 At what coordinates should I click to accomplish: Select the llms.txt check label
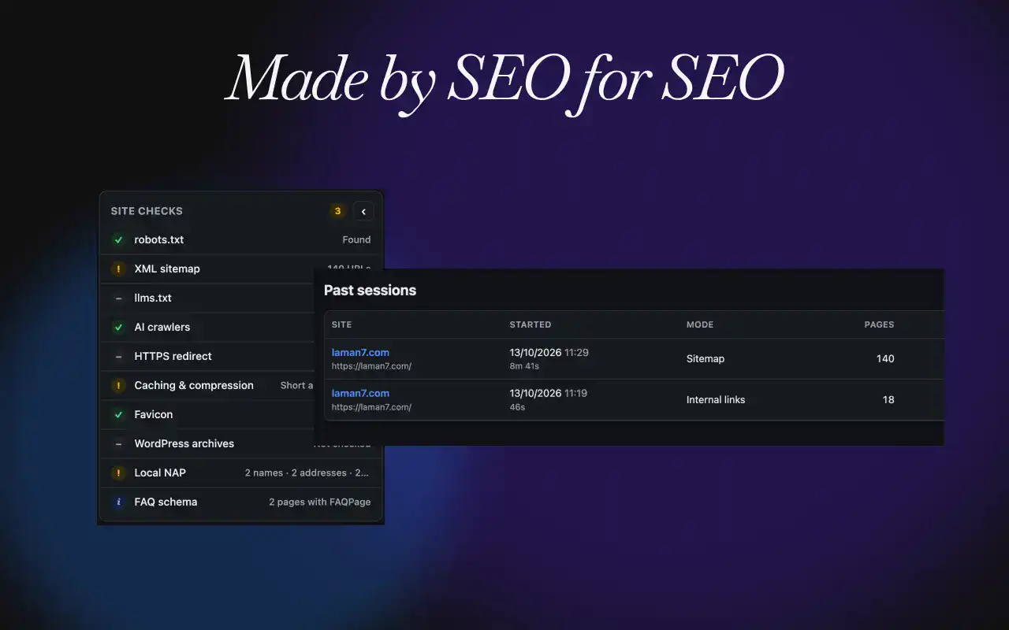tap(153, 298)
